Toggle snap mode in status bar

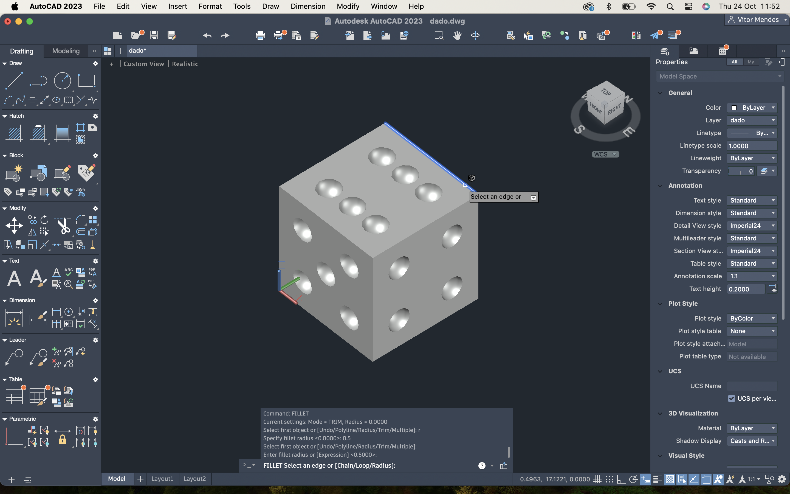coord(610,479)
